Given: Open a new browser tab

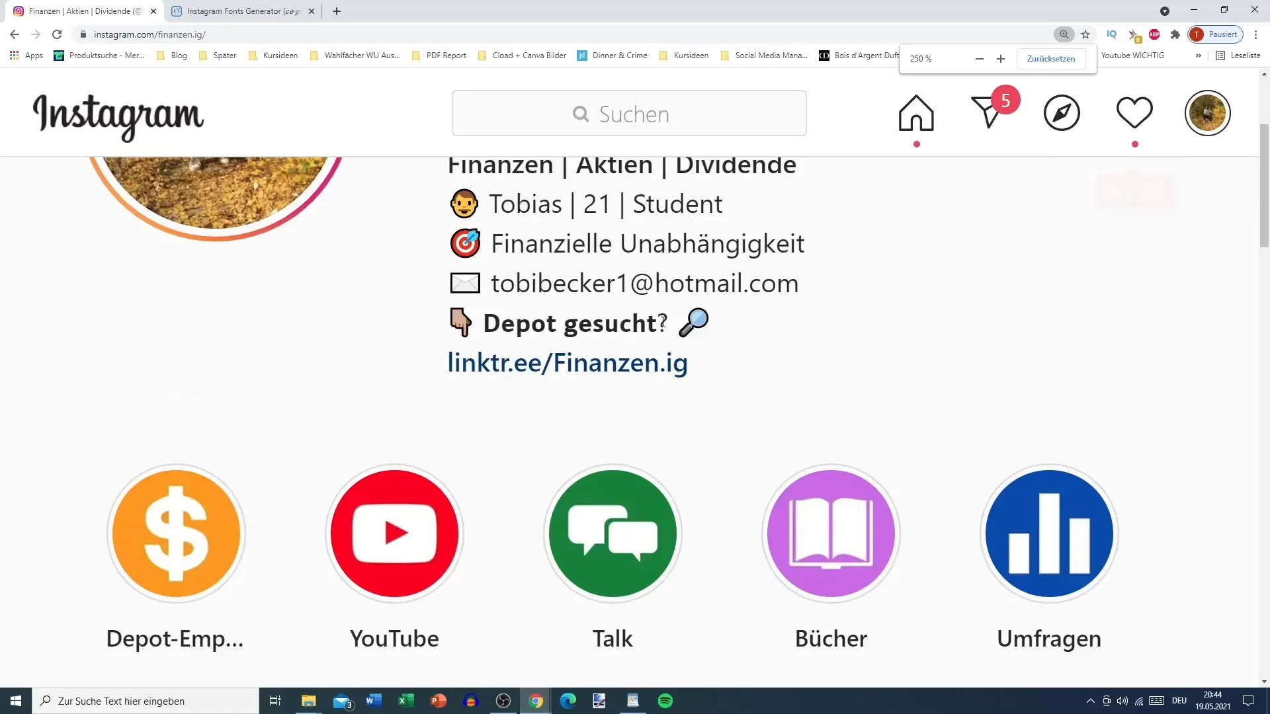Looking at the screenshot, I should pos(337,11).
